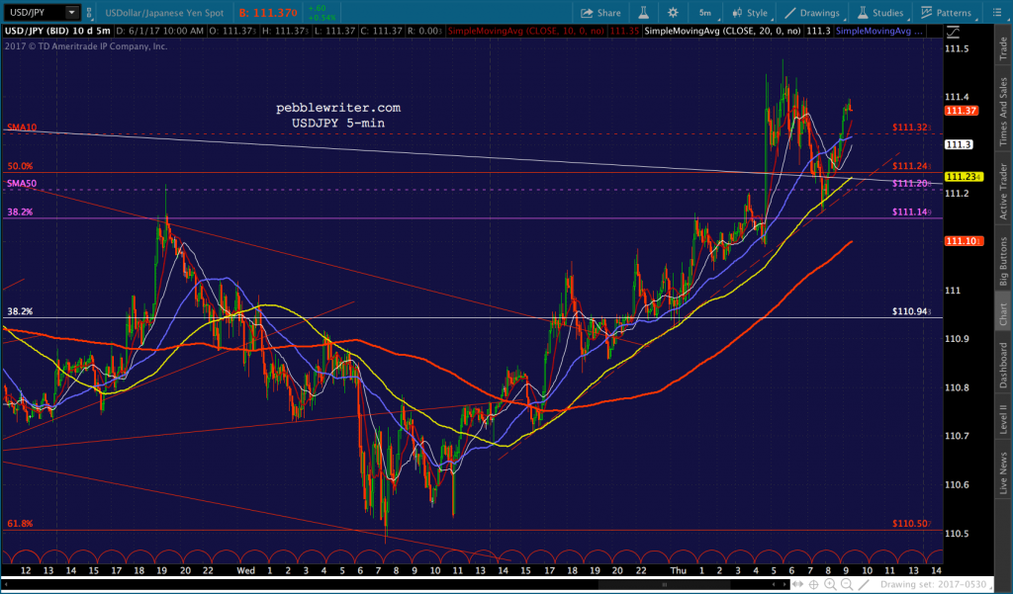Click the right scroll arrow of chart scrollbar

(x=785, y=584)
